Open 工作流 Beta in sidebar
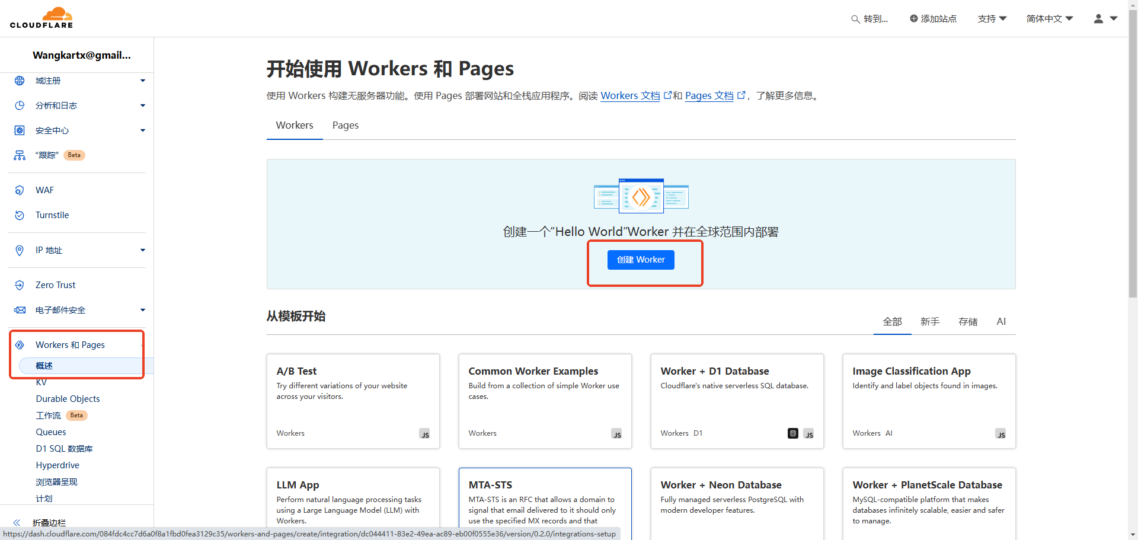 pos(62,416)
